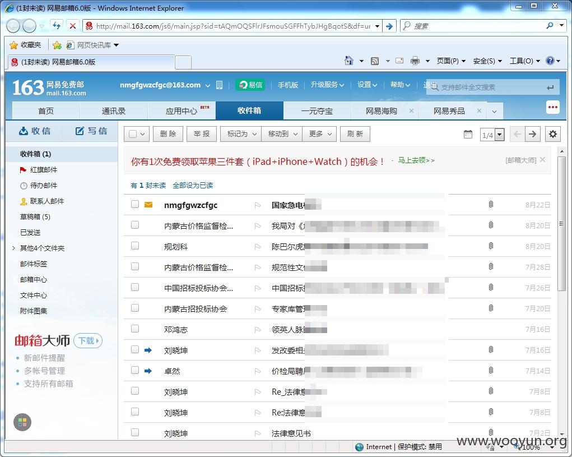Click the read mail icon in IE toolbar

pyautogui.click(x=399, y=61)
